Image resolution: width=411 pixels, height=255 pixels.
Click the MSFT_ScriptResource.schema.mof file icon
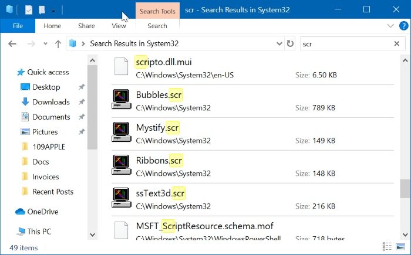click(121, 230)
